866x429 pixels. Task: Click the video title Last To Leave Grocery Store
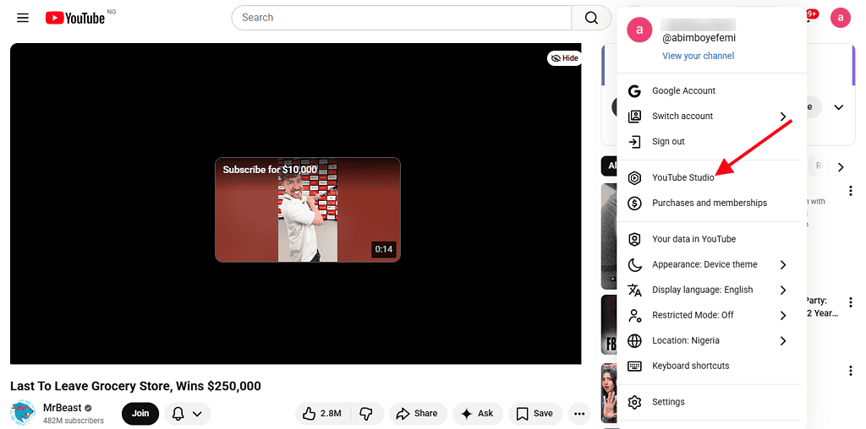(135, 386)
